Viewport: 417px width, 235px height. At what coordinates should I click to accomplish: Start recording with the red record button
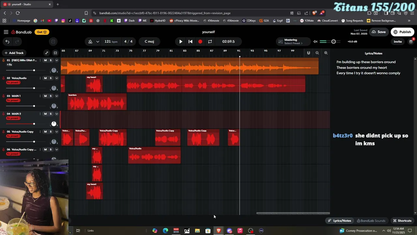pos(200,41)
